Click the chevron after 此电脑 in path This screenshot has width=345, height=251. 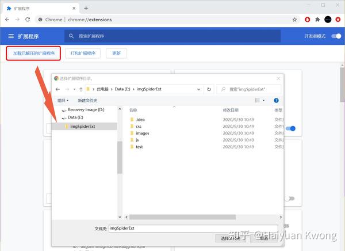(x=112, y=89)
